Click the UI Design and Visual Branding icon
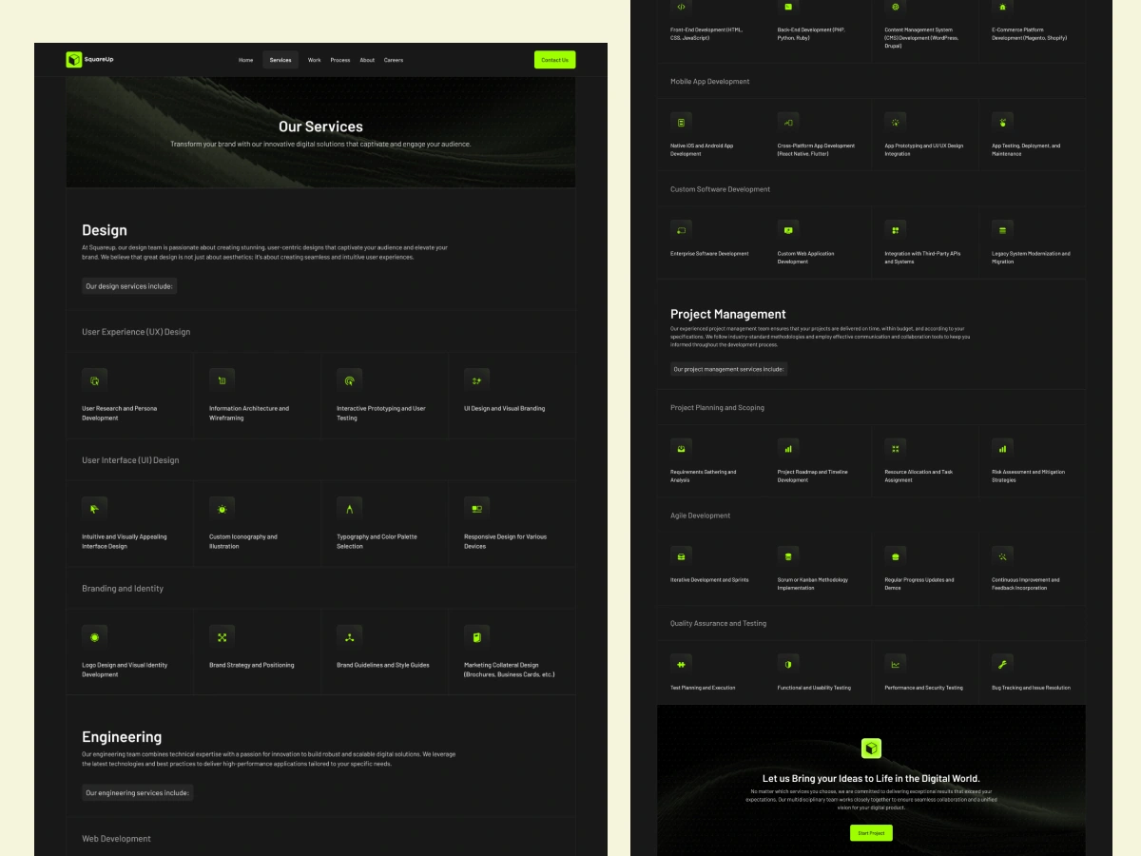The height and width of the screenshot is (856, 1141). pyautogui.click(x=476, y=380)
